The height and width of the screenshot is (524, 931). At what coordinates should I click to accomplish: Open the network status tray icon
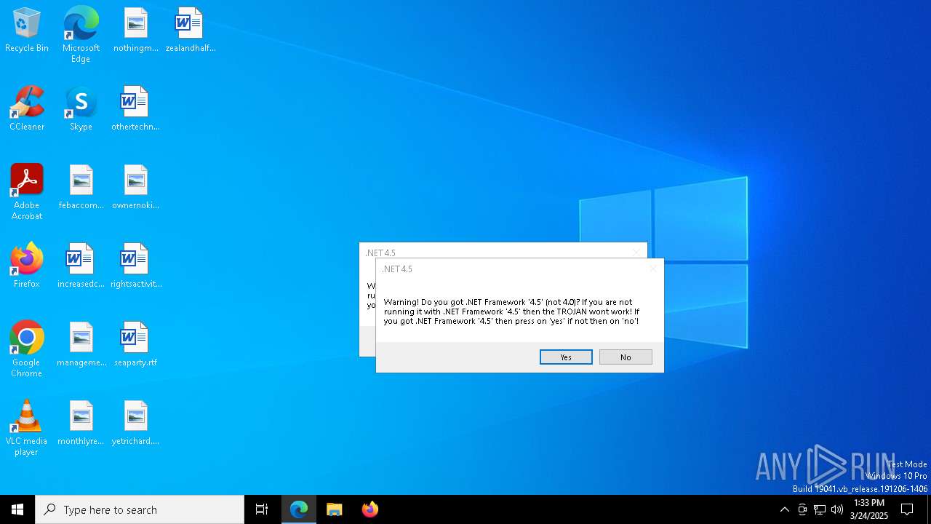pos(820,509)
